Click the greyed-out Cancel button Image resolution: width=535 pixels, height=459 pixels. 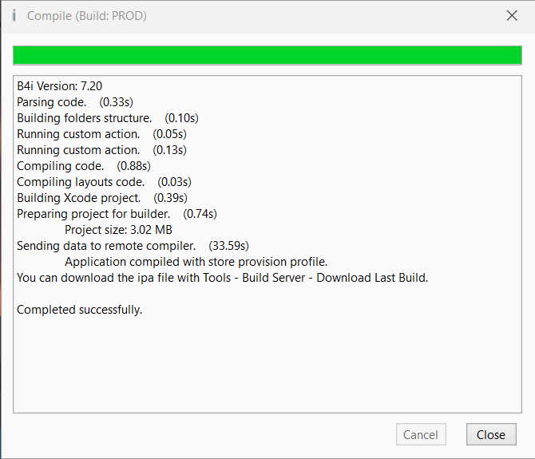(420, 434)
